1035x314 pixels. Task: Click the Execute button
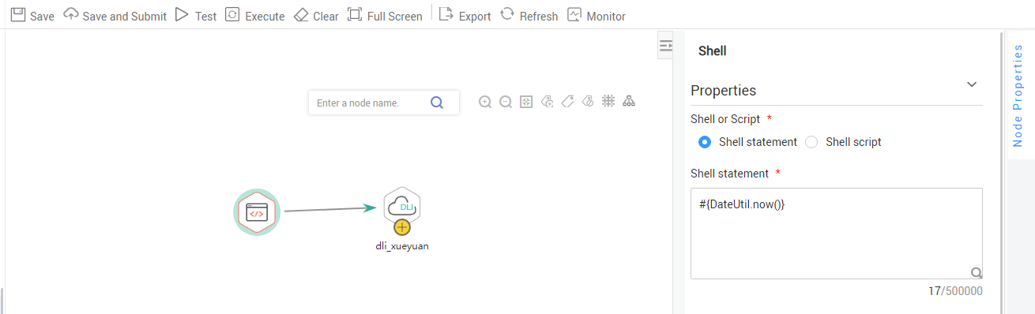pos(254,16)
